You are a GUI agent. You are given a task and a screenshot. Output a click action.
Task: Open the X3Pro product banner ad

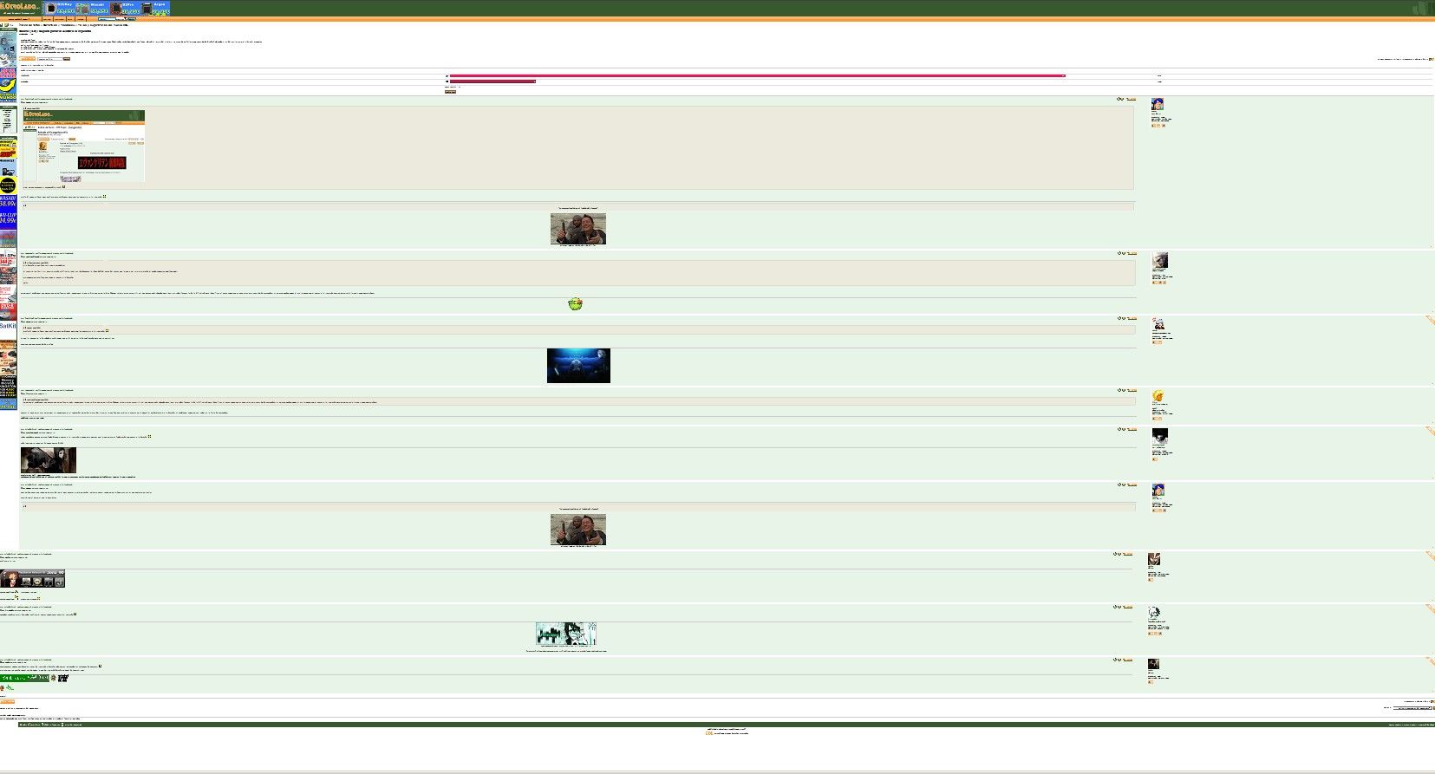(123, 8)
